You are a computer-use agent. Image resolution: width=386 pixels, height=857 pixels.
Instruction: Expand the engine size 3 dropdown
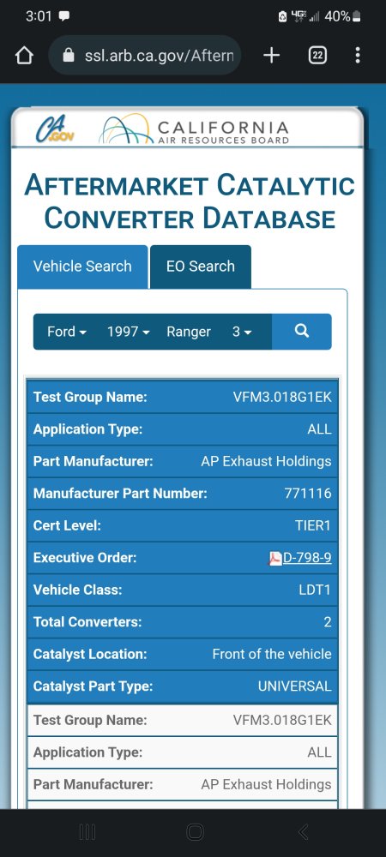click(242, 332)
